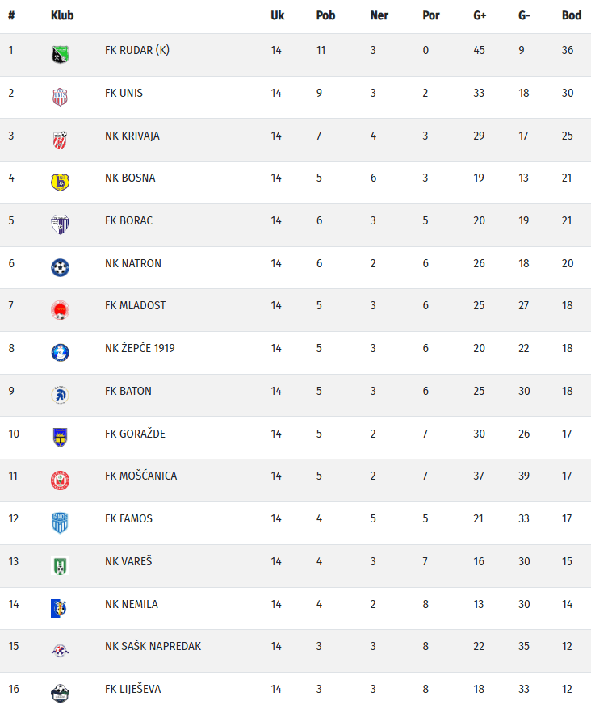Click the Klub column header
This screenshot has width=591, height=709.
(61, 15)
